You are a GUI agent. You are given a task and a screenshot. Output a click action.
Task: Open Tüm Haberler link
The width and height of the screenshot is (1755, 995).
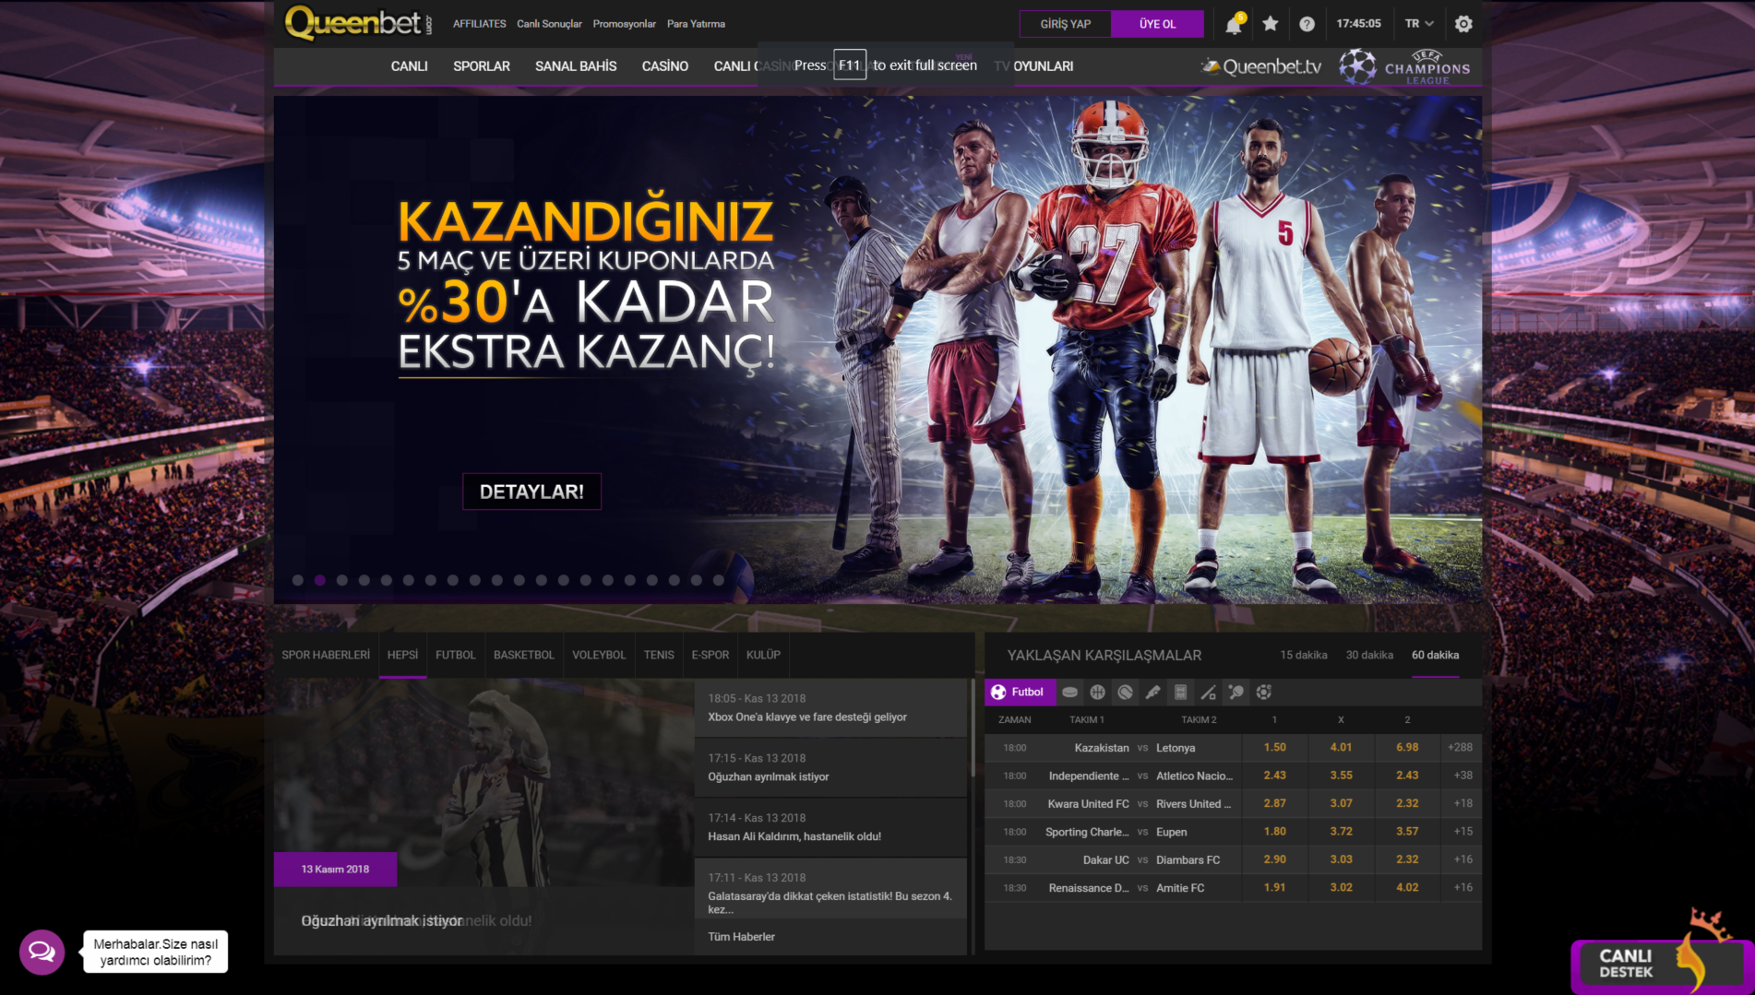point(741,936)
